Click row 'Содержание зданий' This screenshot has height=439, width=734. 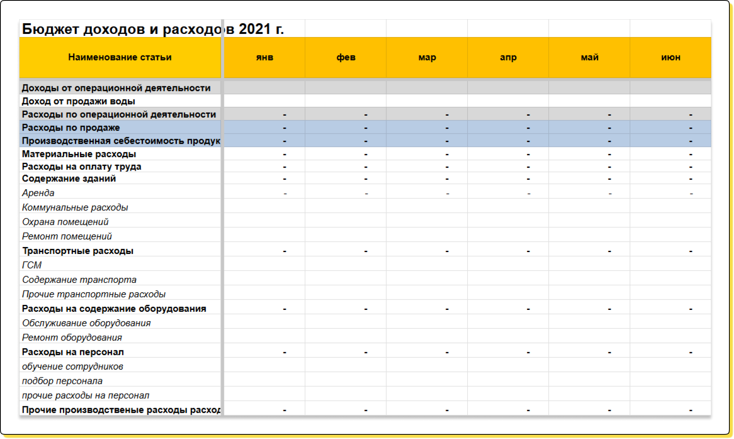(365, 178)
